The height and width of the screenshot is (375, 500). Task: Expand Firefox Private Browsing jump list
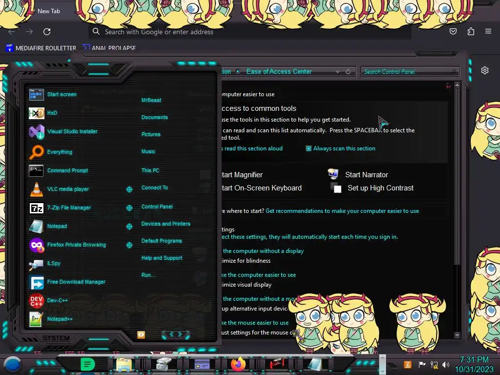click(x=129, y=245)
